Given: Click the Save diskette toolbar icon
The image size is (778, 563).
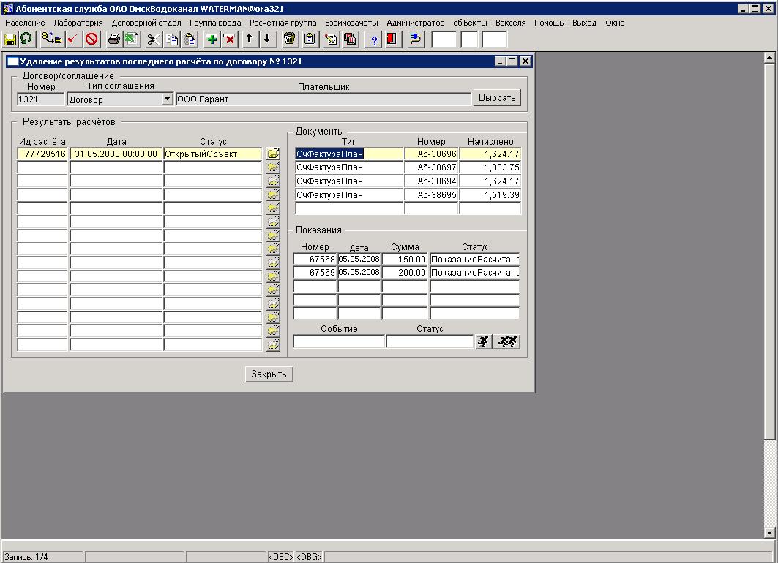Looking at the screenshot, I should [x=11, y=39].
